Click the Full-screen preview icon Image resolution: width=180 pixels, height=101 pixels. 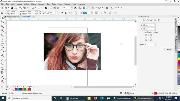coord(75,8)
